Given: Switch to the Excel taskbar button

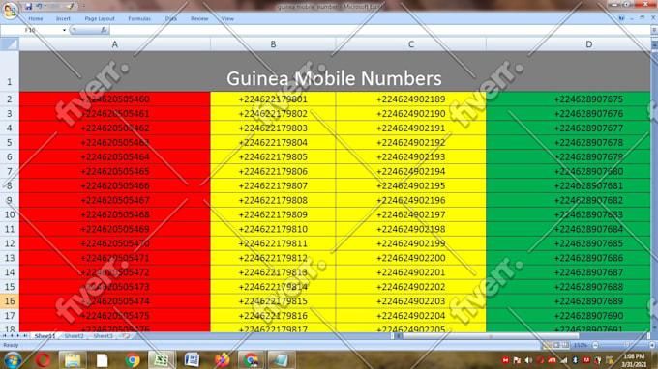Looking at the screenshot, I should (162, 360).
